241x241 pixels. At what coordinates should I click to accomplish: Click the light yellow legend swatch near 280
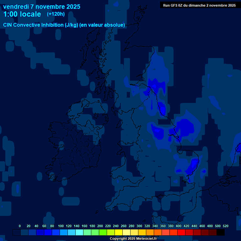click(x=134, y=233)
